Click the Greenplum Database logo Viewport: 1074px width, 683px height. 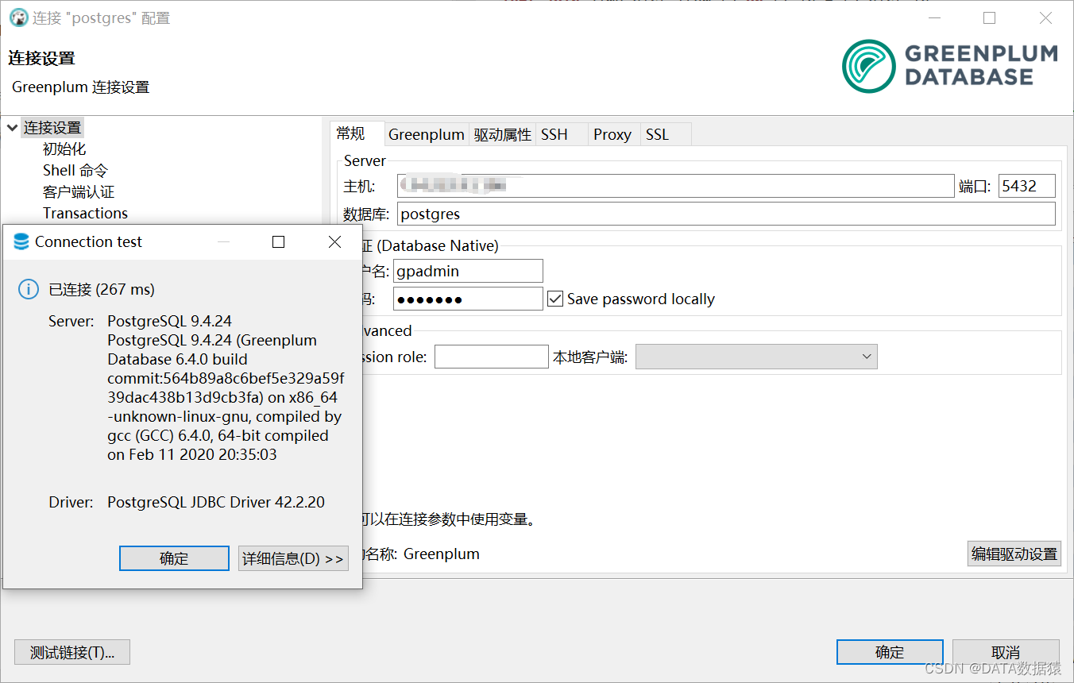click(950, 65)
